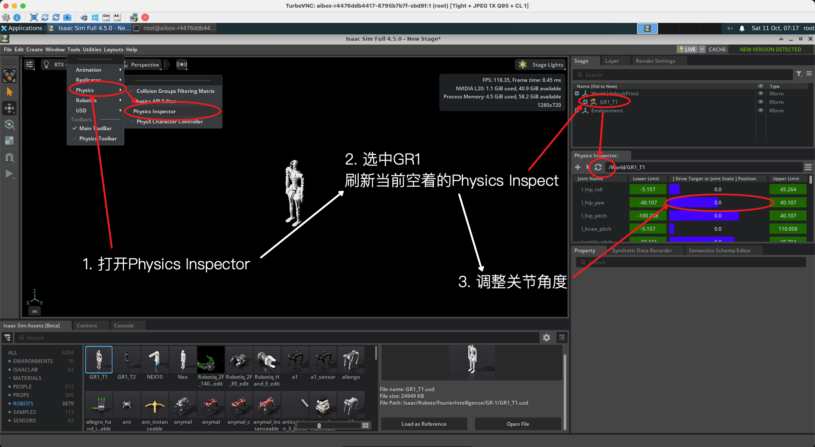815x447 pixels.
Task: Uncheck Main ToolBar in Window menu
Action: tap(95, 129)
